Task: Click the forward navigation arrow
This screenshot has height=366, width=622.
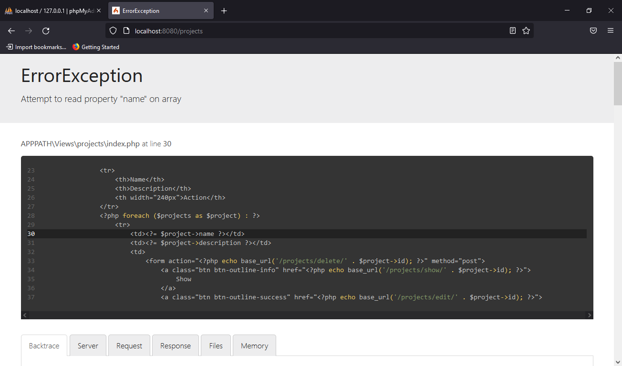Action: coord(29,30)
